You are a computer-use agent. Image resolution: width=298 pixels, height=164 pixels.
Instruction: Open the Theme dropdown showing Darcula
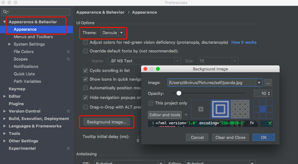(x=112, y=33)
